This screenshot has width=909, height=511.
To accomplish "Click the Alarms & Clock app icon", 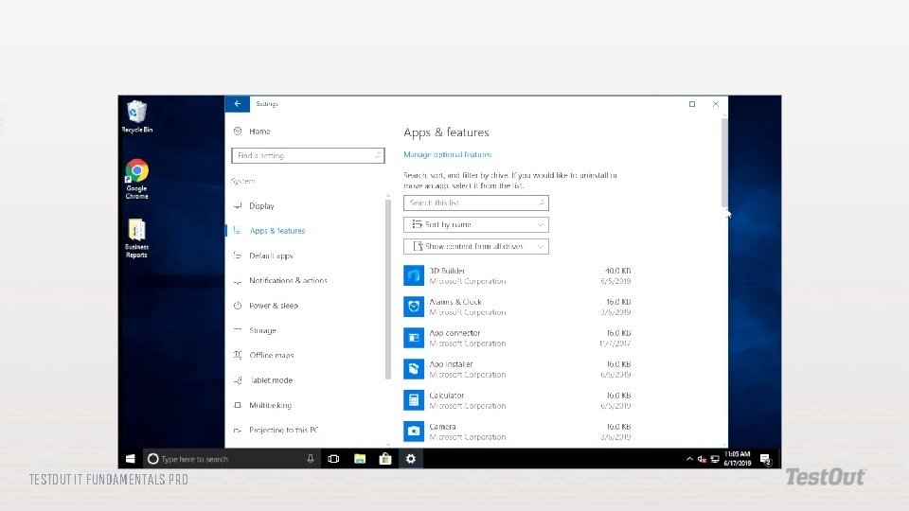I will (414, 307).
